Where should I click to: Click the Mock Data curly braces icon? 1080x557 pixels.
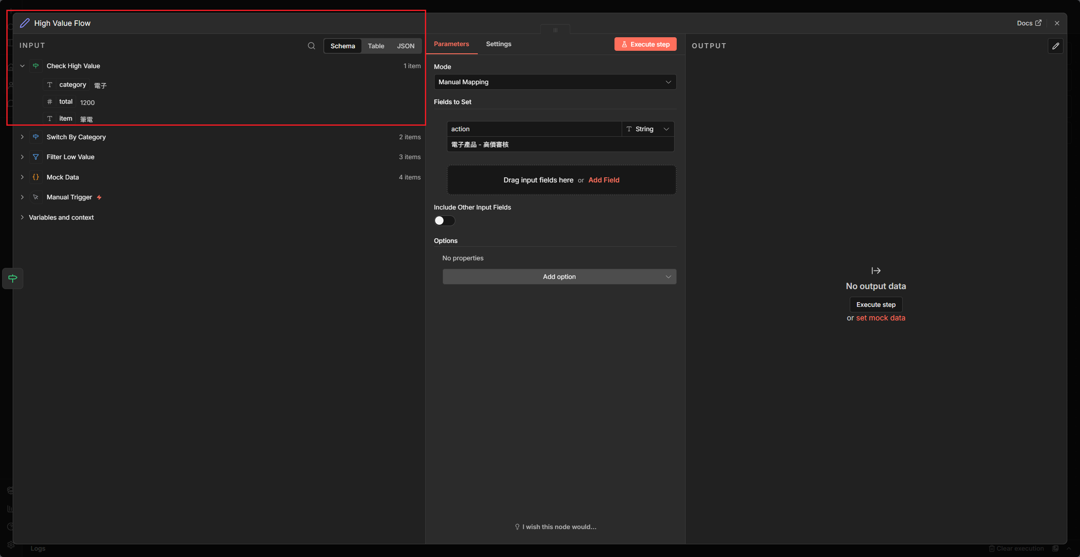pyautogui.click(x=36, y=177)
